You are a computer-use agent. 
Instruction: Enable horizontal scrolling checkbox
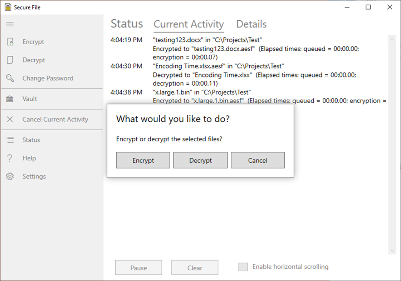coord(243,266)
